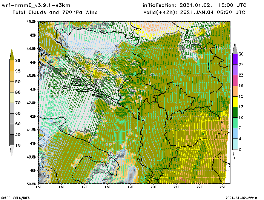Click the '27' wind legend label
Image resolution: width=264 pixels, height=200 pixels.
click(x=241, y=65)
